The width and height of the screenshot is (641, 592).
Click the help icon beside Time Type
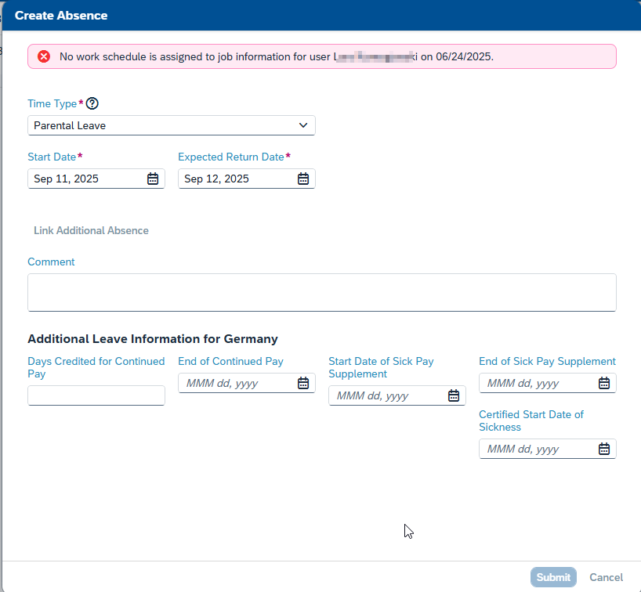click(x=92, y=103)
